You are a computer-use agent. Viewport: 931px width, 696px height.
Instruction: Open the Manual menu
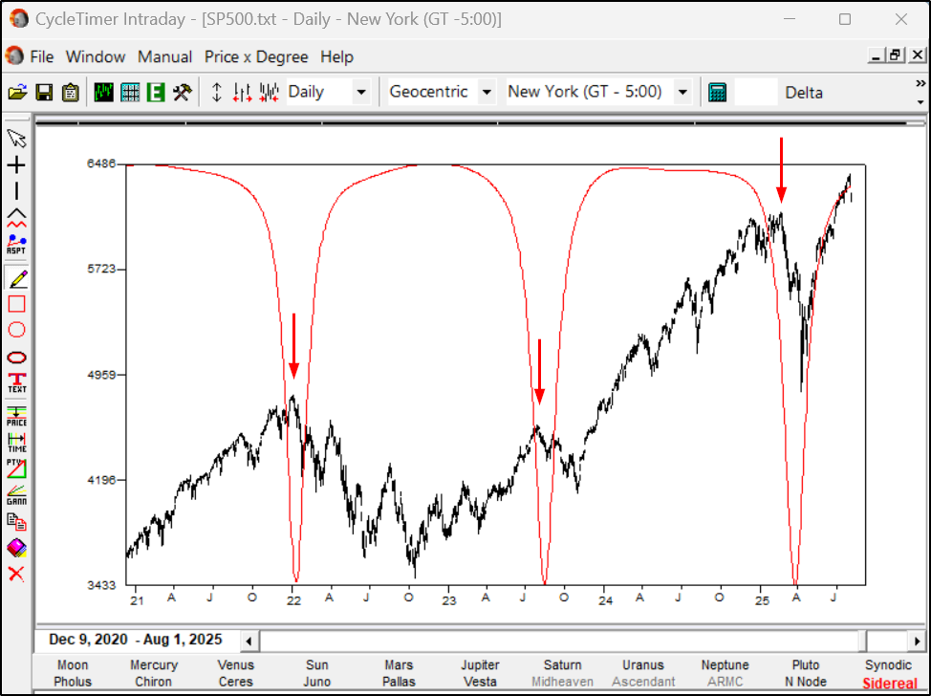click(164, 57)
